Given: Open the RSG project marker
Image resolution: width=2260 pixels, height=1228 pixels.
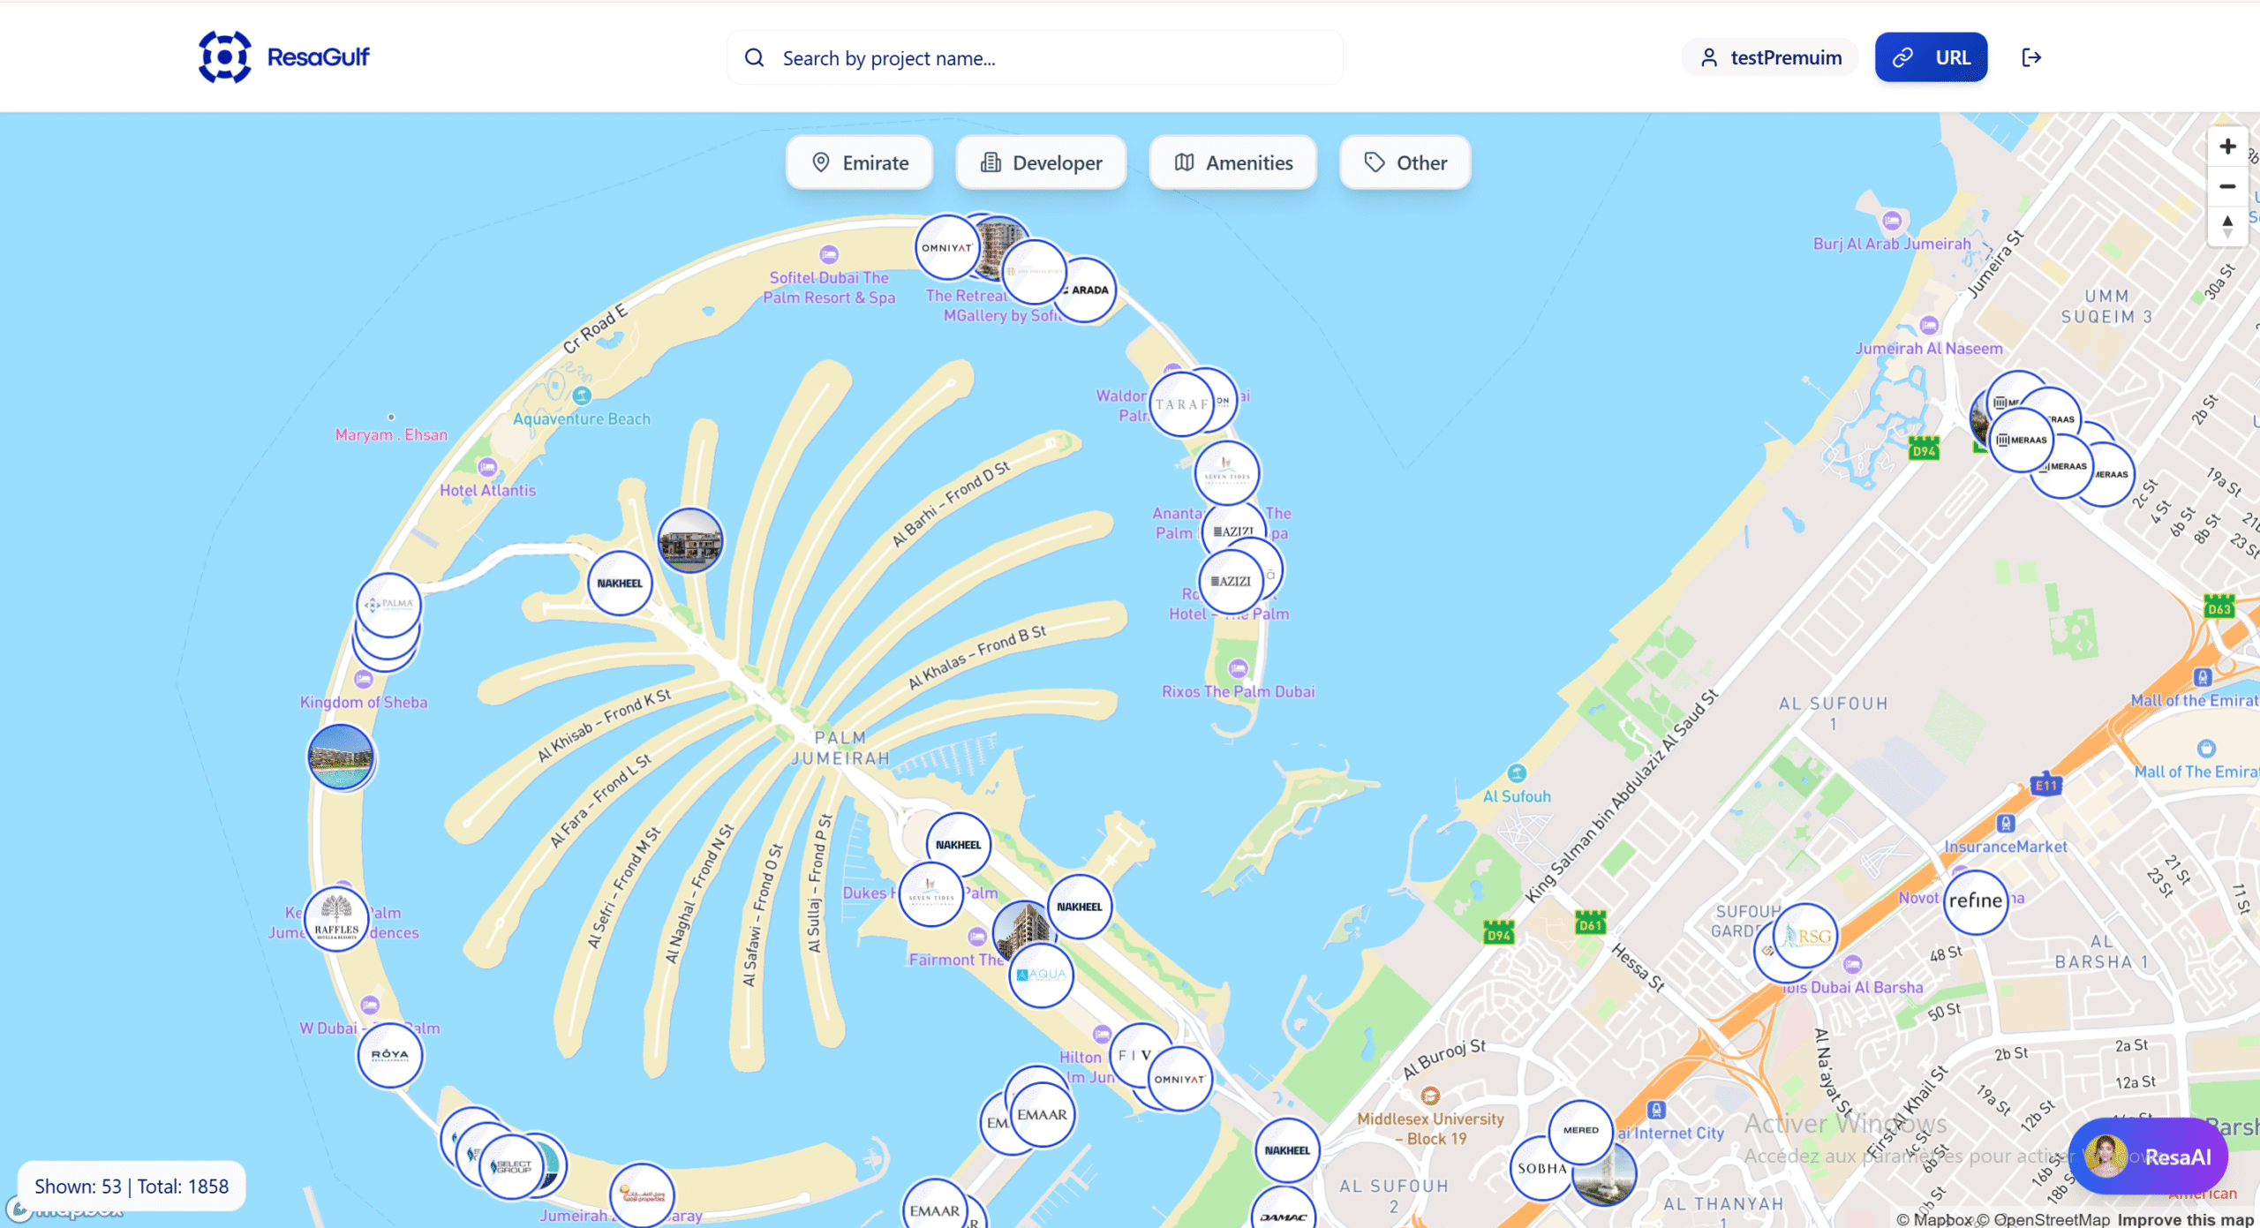Looking at the screenshot, I should point(1806,937).
